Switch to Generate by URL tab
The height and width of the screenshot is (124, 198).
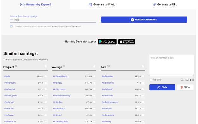[165, 4]
